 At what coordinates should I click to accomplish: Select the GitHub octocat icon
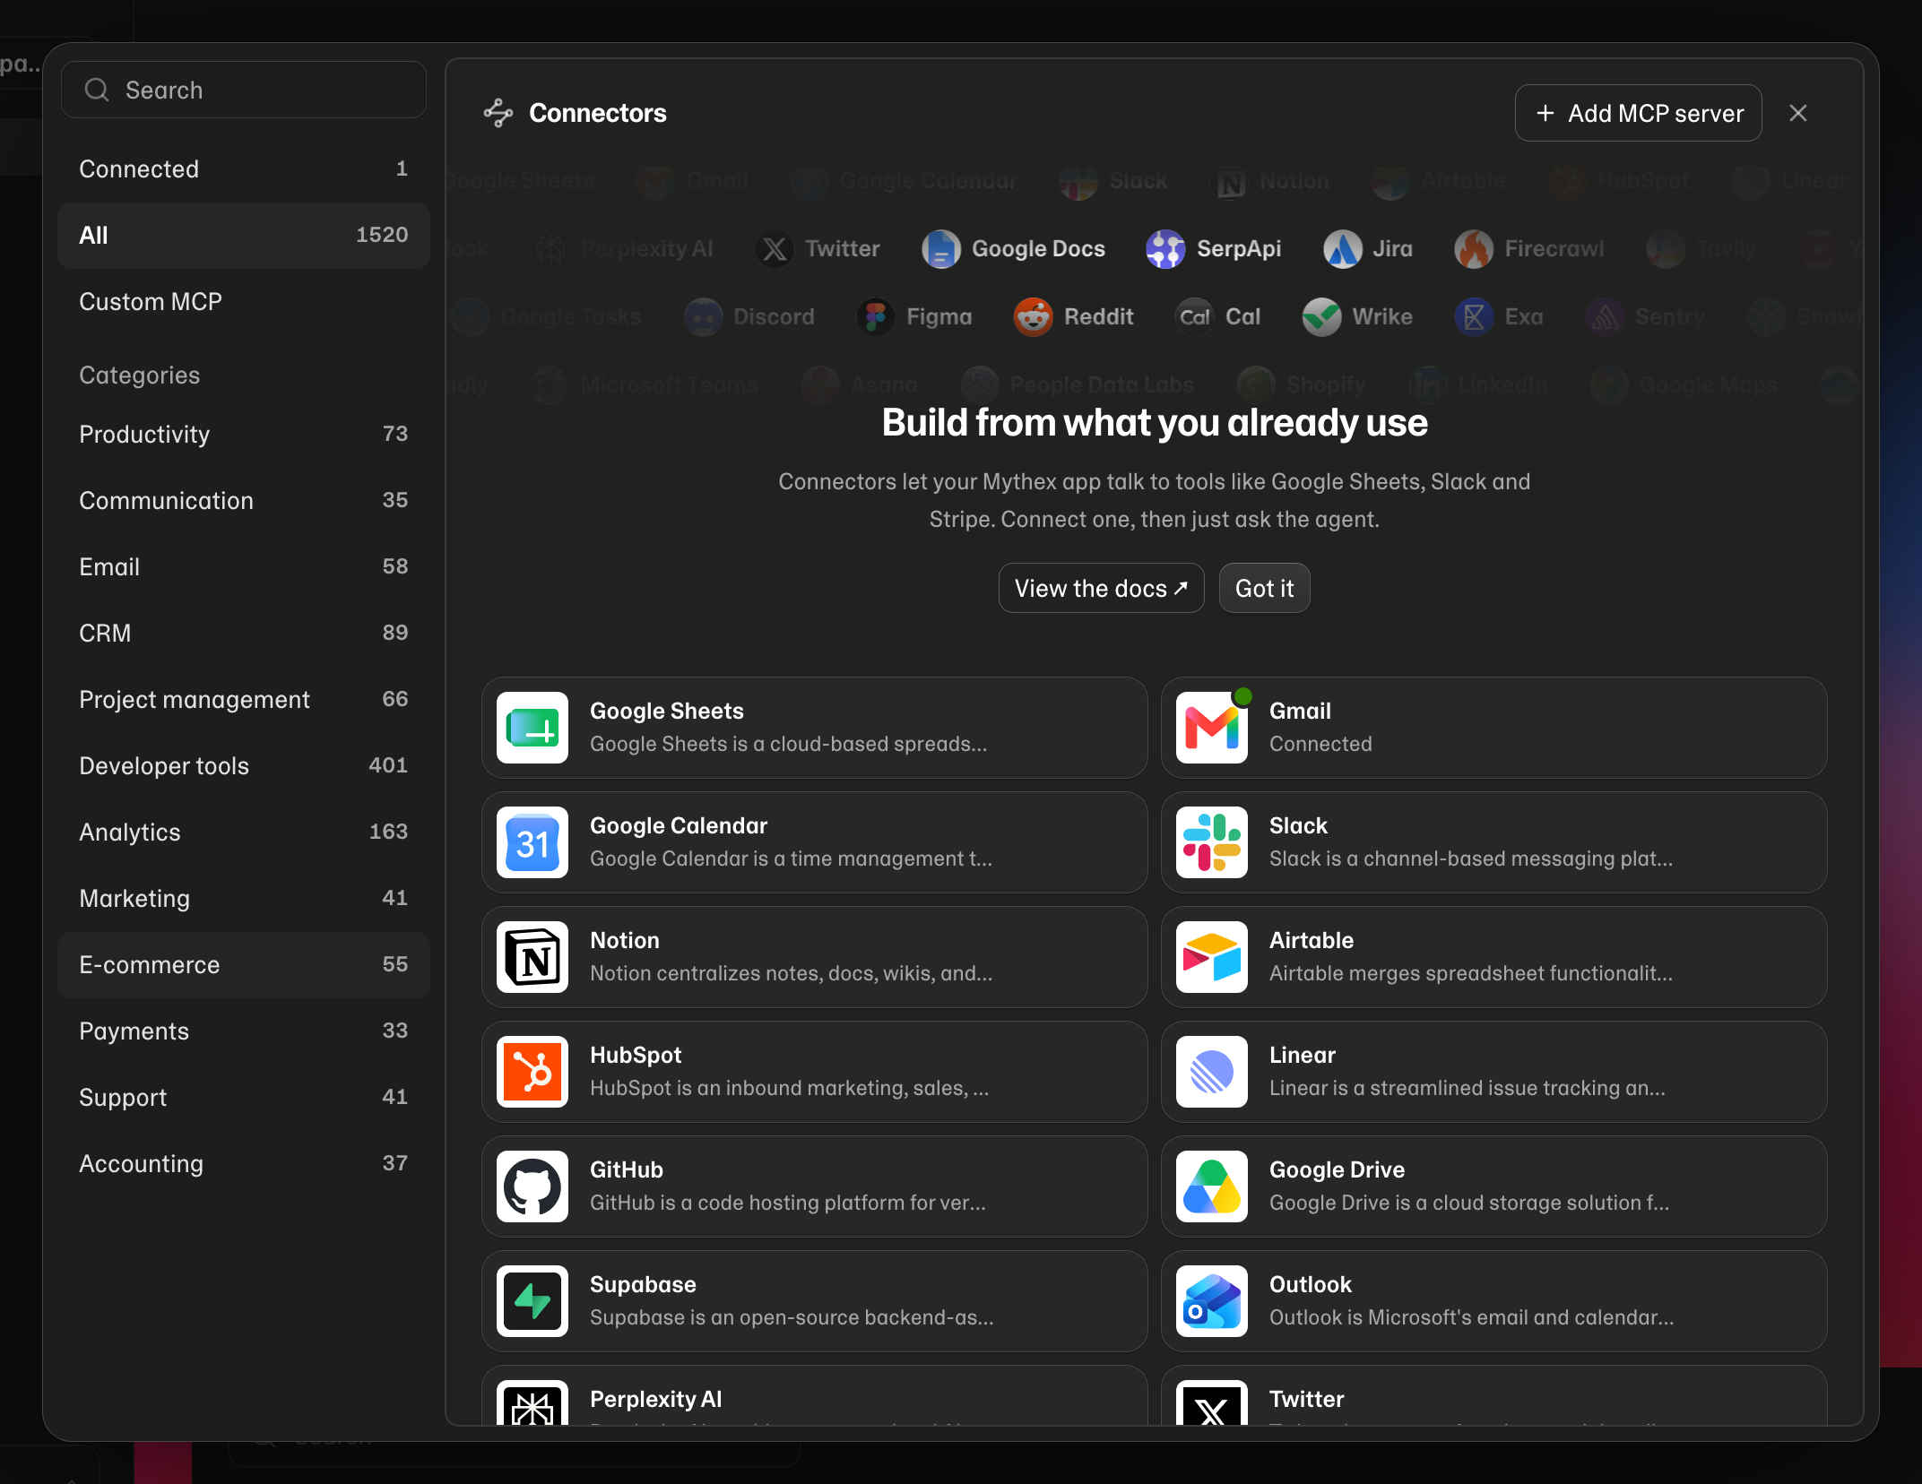[532, 1186]
